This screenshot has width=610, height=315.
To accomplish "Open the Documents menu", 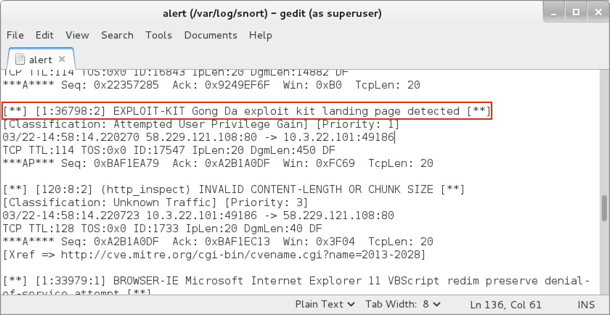I will click(x=211, y=35).
